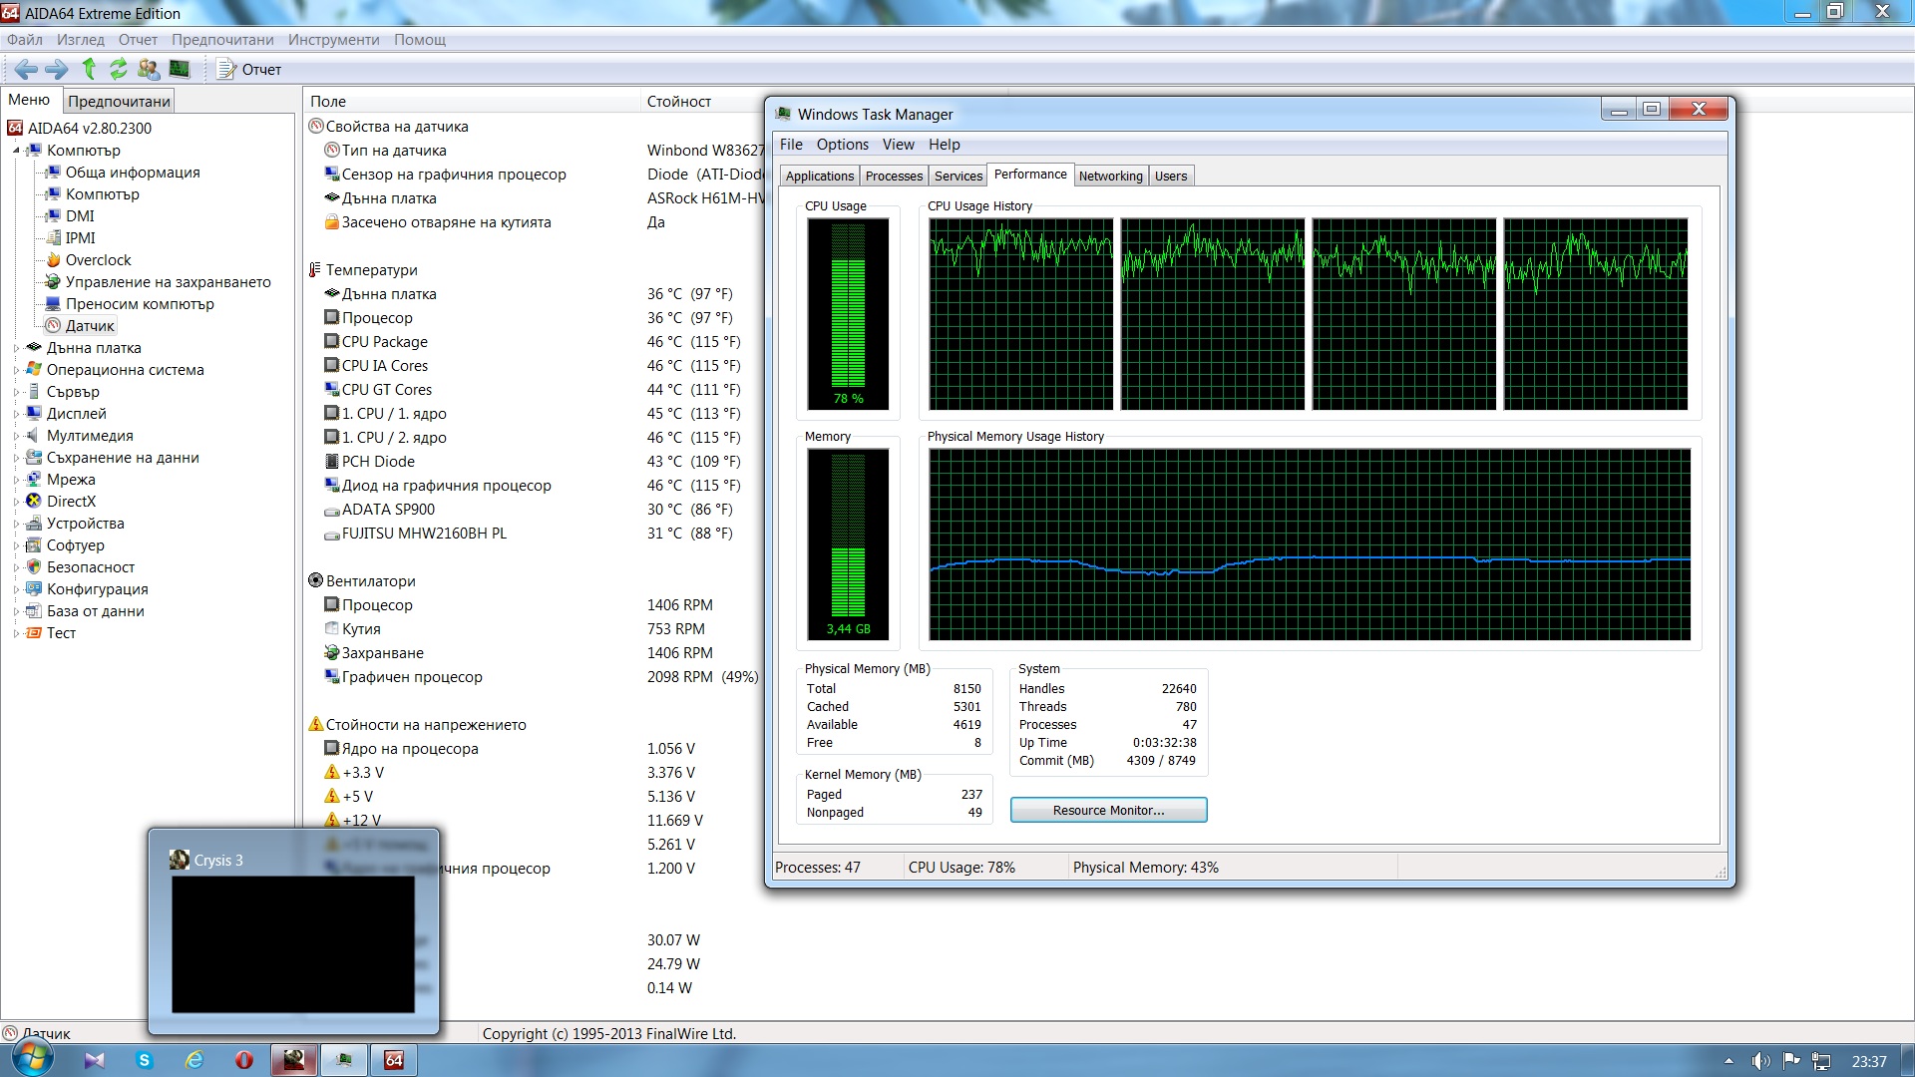Select the CPU Package temperature row

point(534,342)
